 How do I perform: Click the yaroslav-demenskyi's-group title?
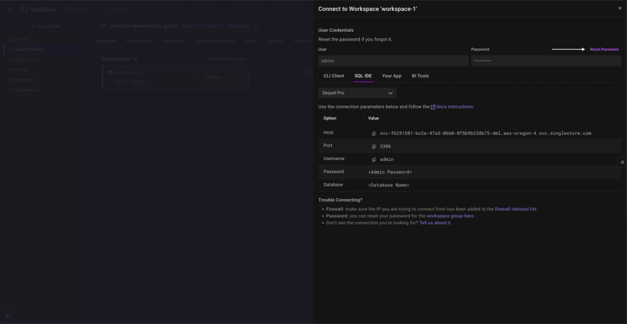143,26
